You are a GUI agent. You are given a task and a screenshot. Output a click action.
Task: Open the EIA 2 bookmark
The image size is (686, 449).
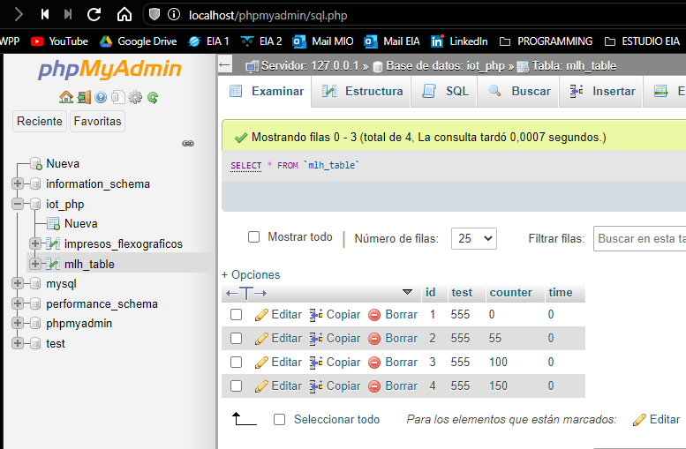261,41
